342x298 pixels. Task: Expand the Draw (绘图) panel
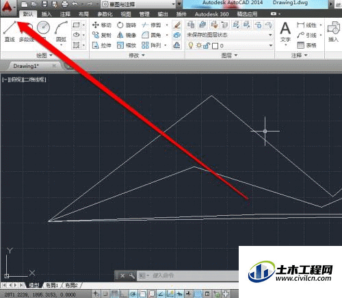click(44, 55)
